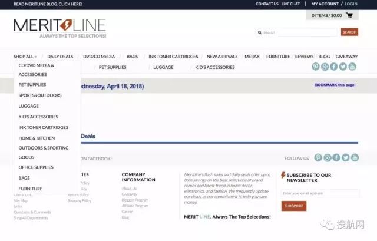Viewport: 377px width, 241px height.
Task: Open Pet Supplies in second navigation row
Action: pos(113,67)
